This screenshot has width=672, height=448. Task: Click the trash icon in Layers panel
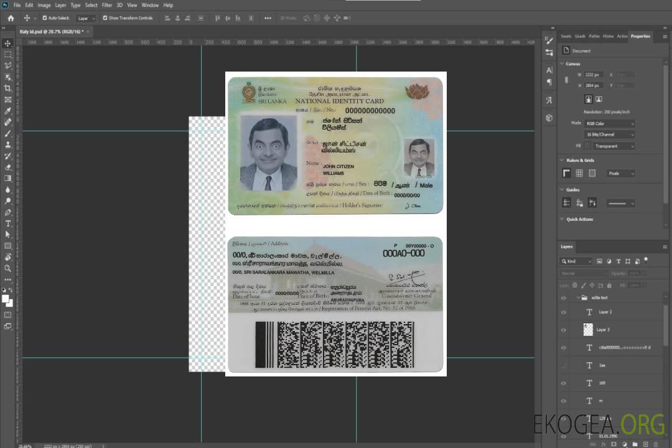pyautogui.click(x=656, y=444)
